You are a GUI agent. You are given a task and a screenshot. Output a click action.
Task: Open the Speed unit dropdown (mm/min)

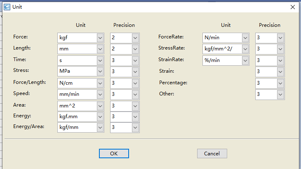81,94
